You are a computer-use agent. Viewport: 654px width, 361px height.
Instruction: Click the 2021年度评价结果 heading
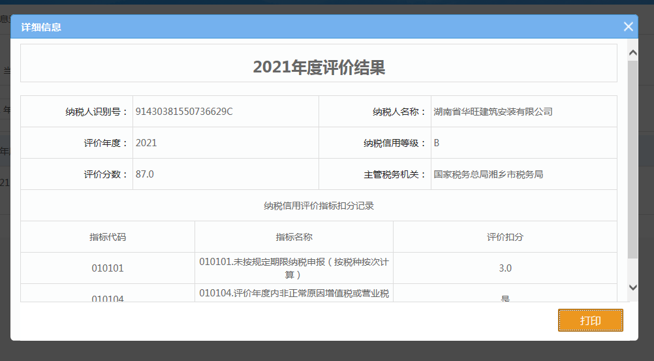point(319,67)
